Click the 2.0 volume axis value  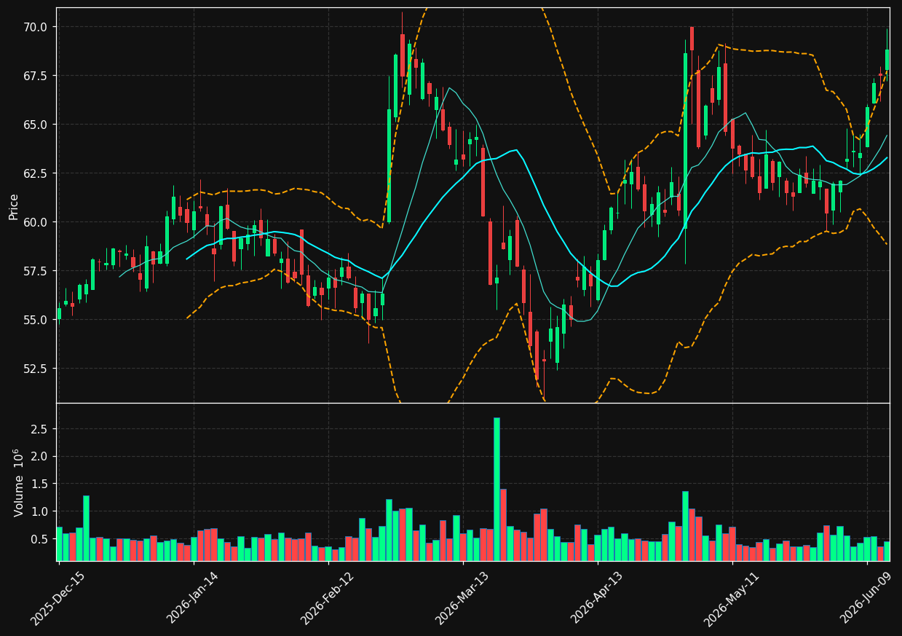pos(41,457)
